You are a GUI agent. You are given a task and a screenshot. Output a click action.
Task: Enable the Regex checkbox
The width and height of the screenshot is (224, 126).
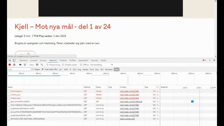tap(33, 69)
